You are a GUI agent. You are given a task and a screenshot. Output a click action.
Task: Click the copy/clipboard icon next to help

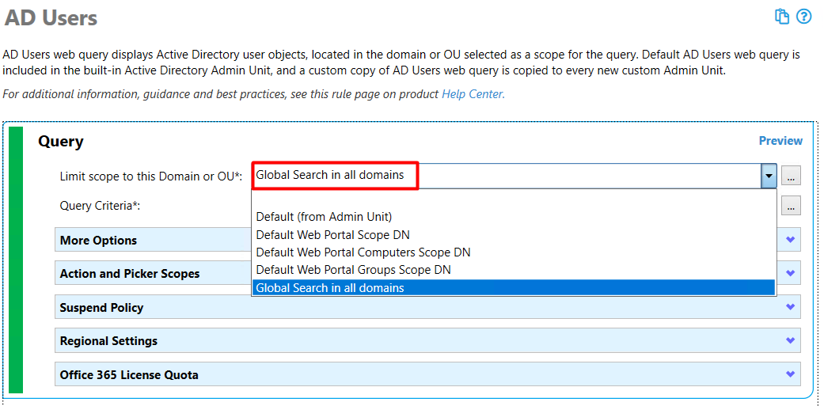783,17
